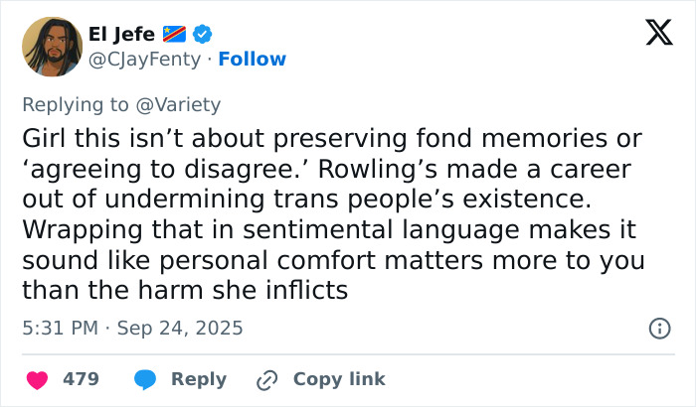The height and width of the screenshot is (407, 696).
Task: Click the blue reply bubble icon
Action: pos(145,379)
